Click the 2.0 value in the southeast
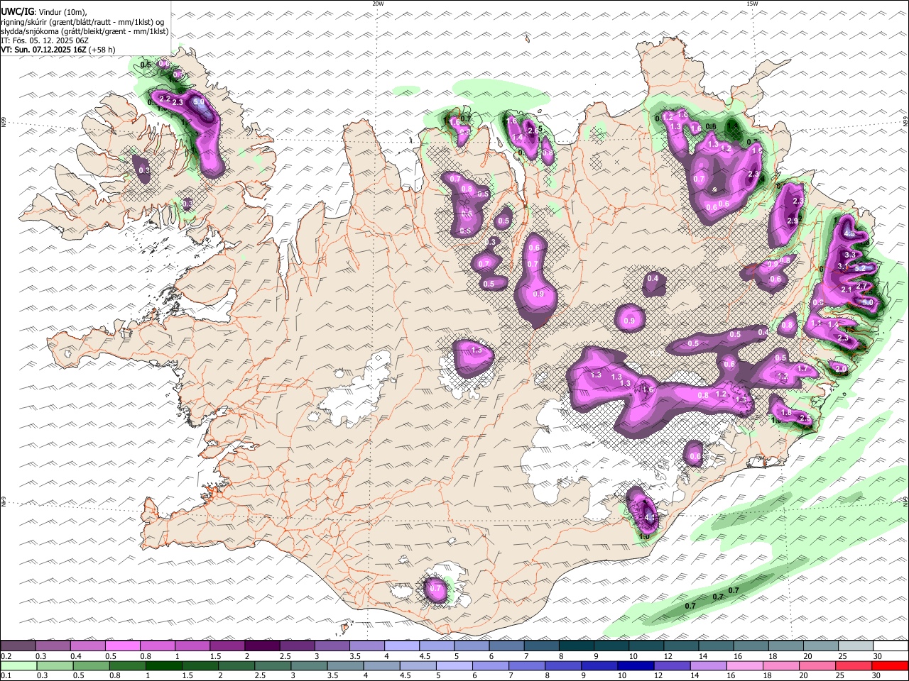Image resolution: width=909 pixels, height=681 pixels. click(841, 369)
